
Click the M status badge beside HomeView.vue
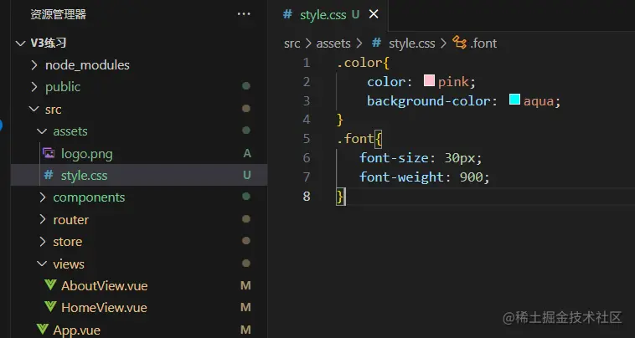click(245, 307)
